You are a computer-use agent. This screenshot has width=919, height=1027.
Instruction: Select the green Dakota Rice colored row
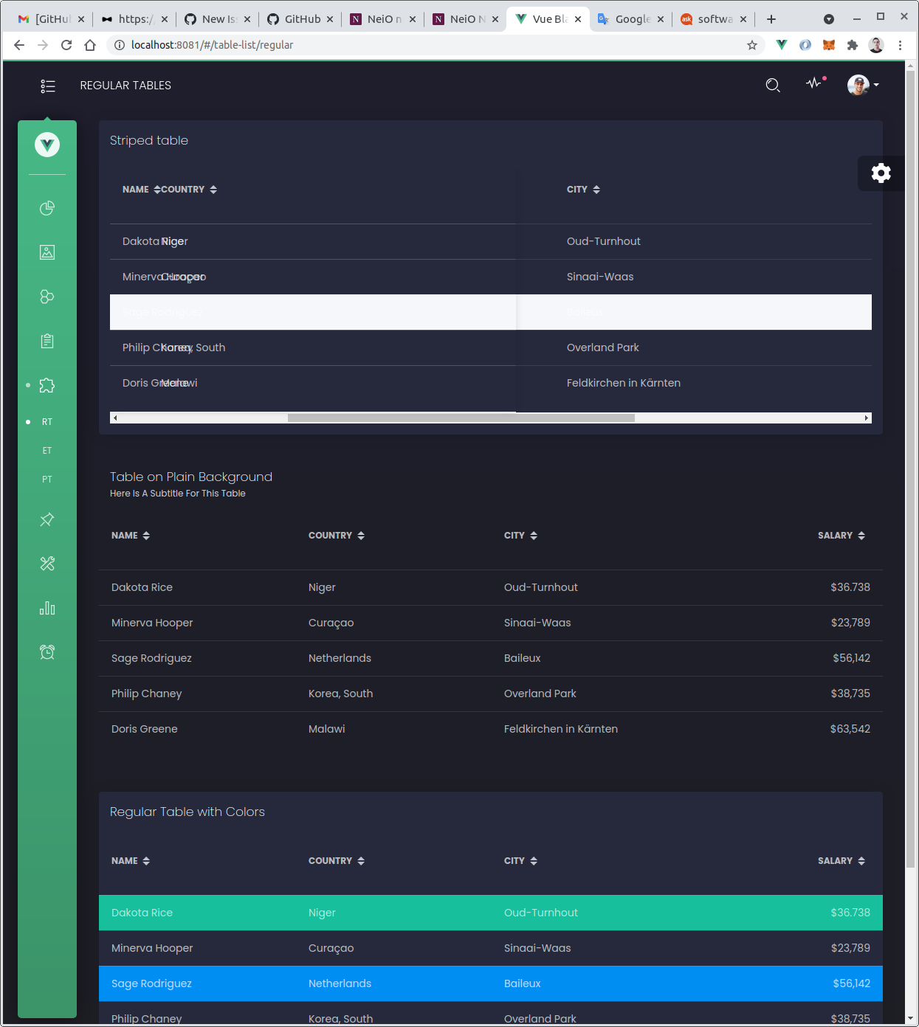click(x=491, y=913)
